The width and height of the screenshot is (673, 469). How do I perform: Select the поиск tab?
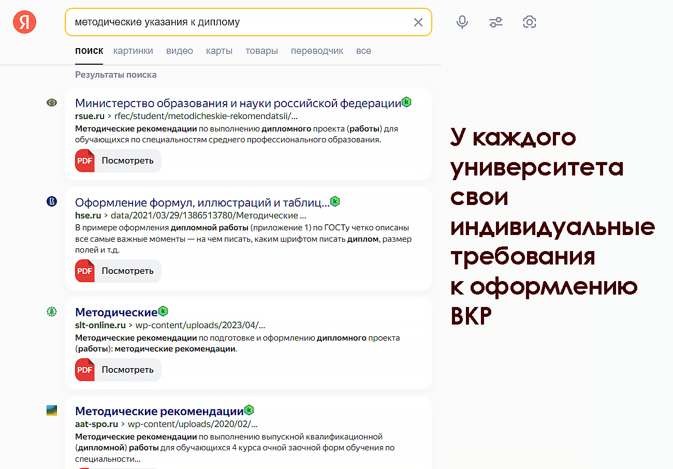tap(89, 51)
